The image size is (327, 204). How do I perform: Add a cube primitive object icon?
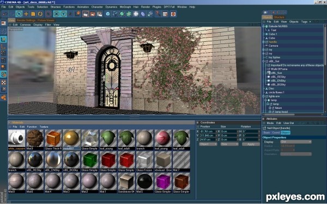(108, 14)
